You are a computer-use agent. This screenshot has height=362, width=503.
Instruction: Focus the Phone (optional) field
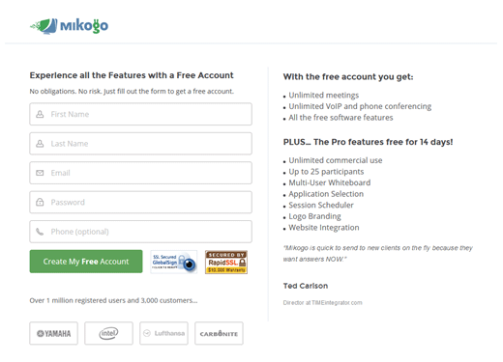(140, 232)
